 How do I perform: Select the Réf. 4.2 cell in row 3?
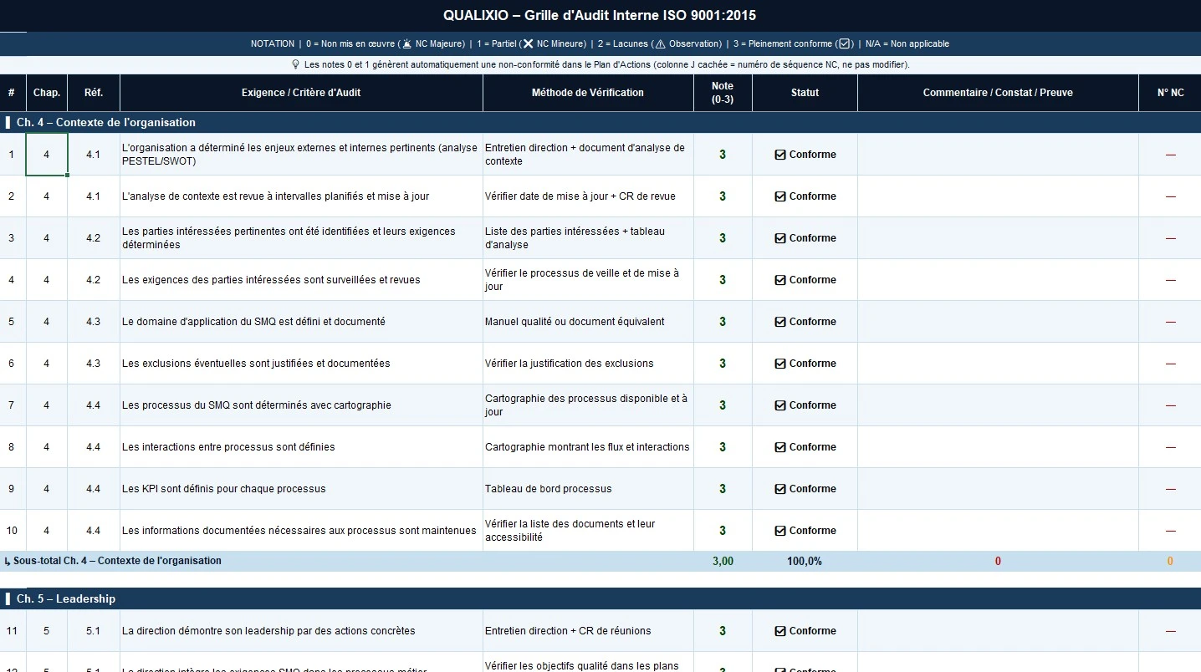point(94,238)
